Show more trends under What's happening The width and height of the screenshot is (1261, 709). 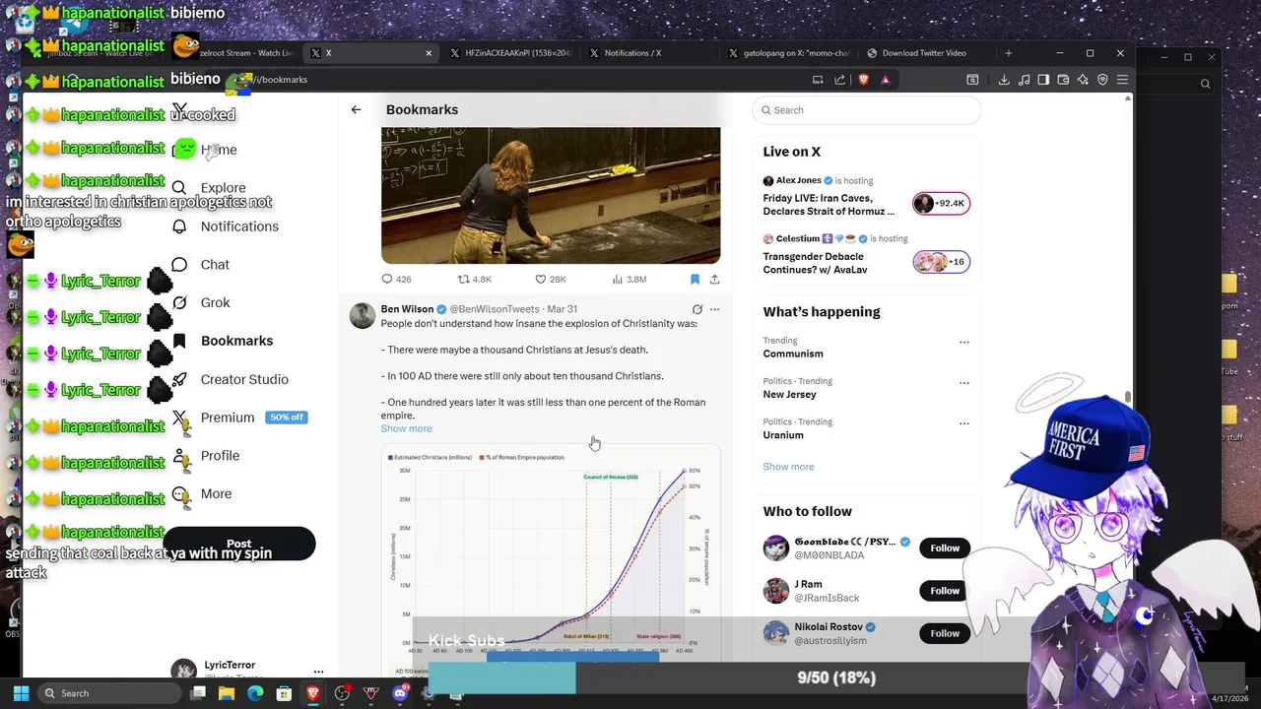click(x=788, y=467)
